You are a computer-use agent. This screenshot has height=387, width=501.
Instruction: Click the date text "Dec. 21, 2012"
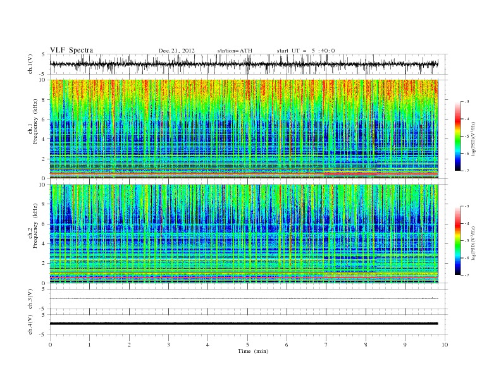pos(176,51)
